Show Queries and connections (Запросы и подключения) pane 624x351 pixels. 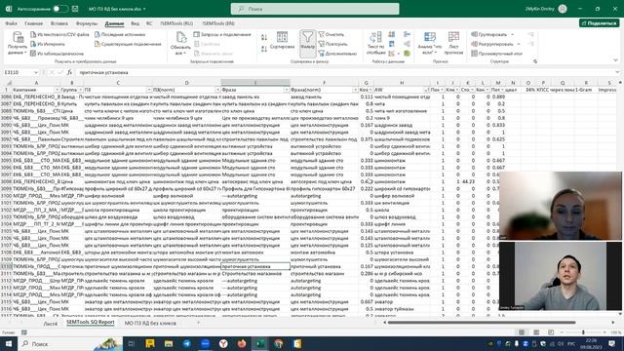tap(222, 35)
